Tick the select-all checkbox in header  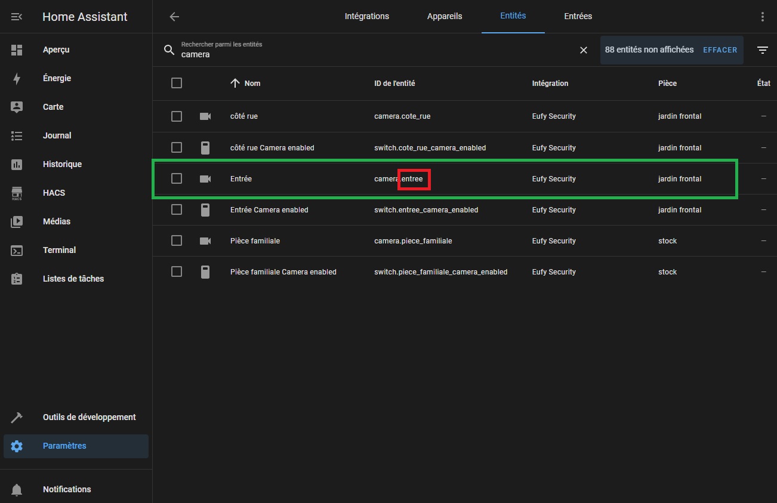(x=177, y=83)
